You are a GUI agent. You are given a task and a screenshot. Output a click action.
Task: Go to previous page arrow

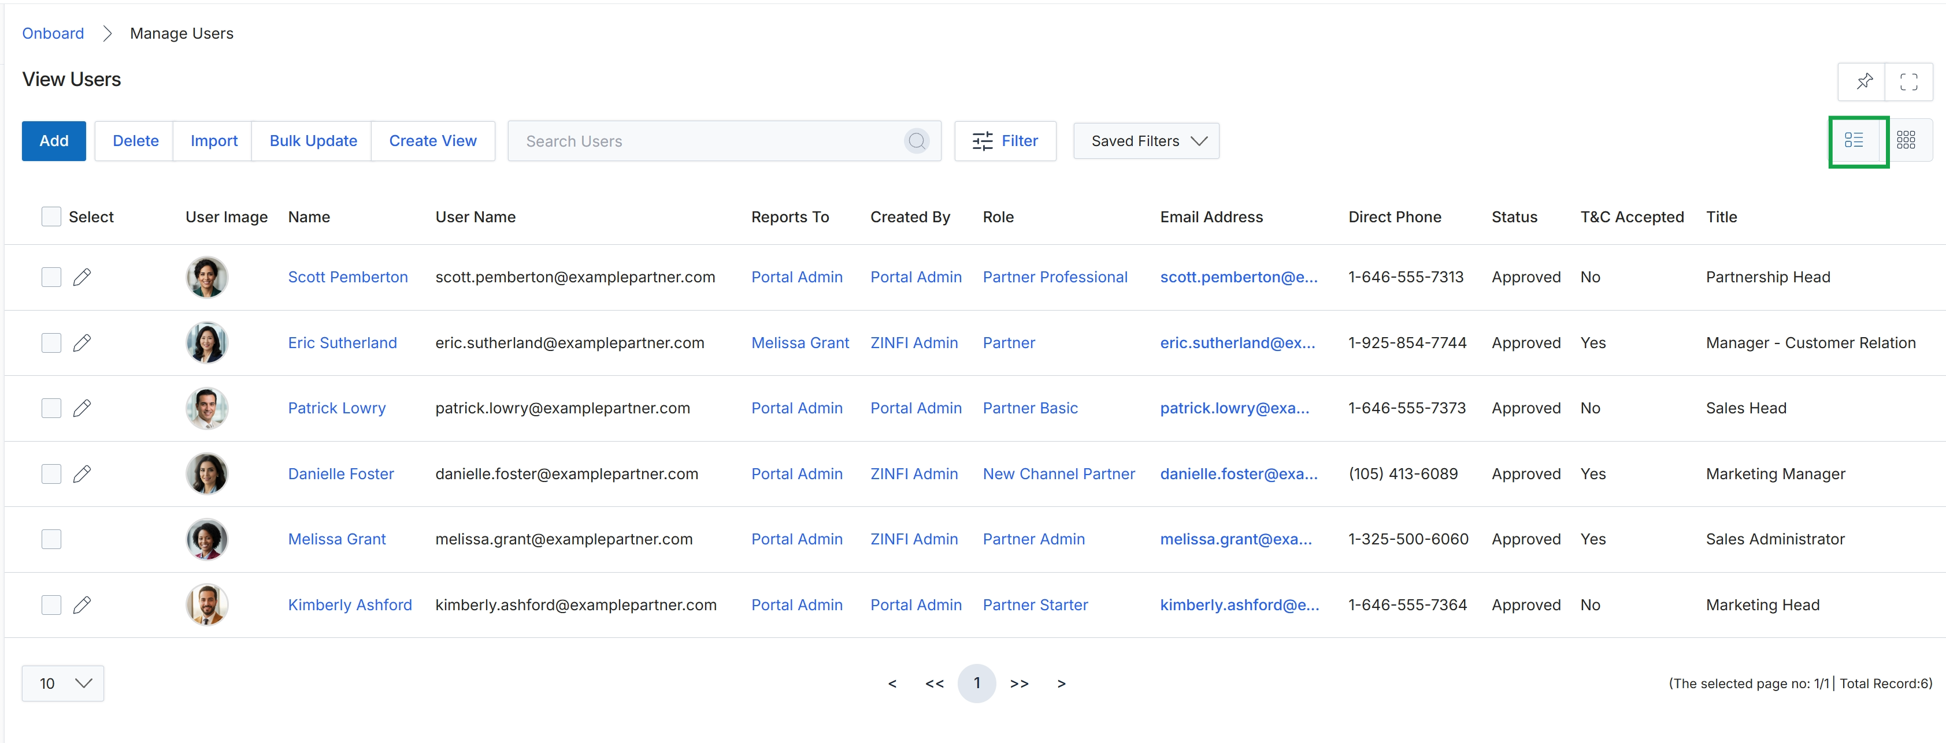[892, 684]
